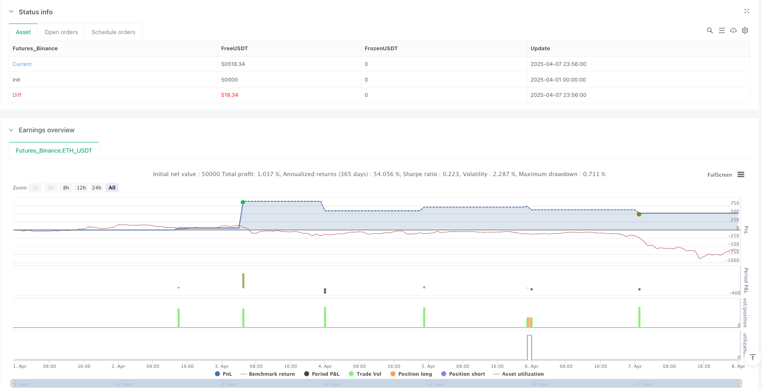Click the cloud download icon
The height and width of the screenshot is (390, 762).
pos(733,30)
